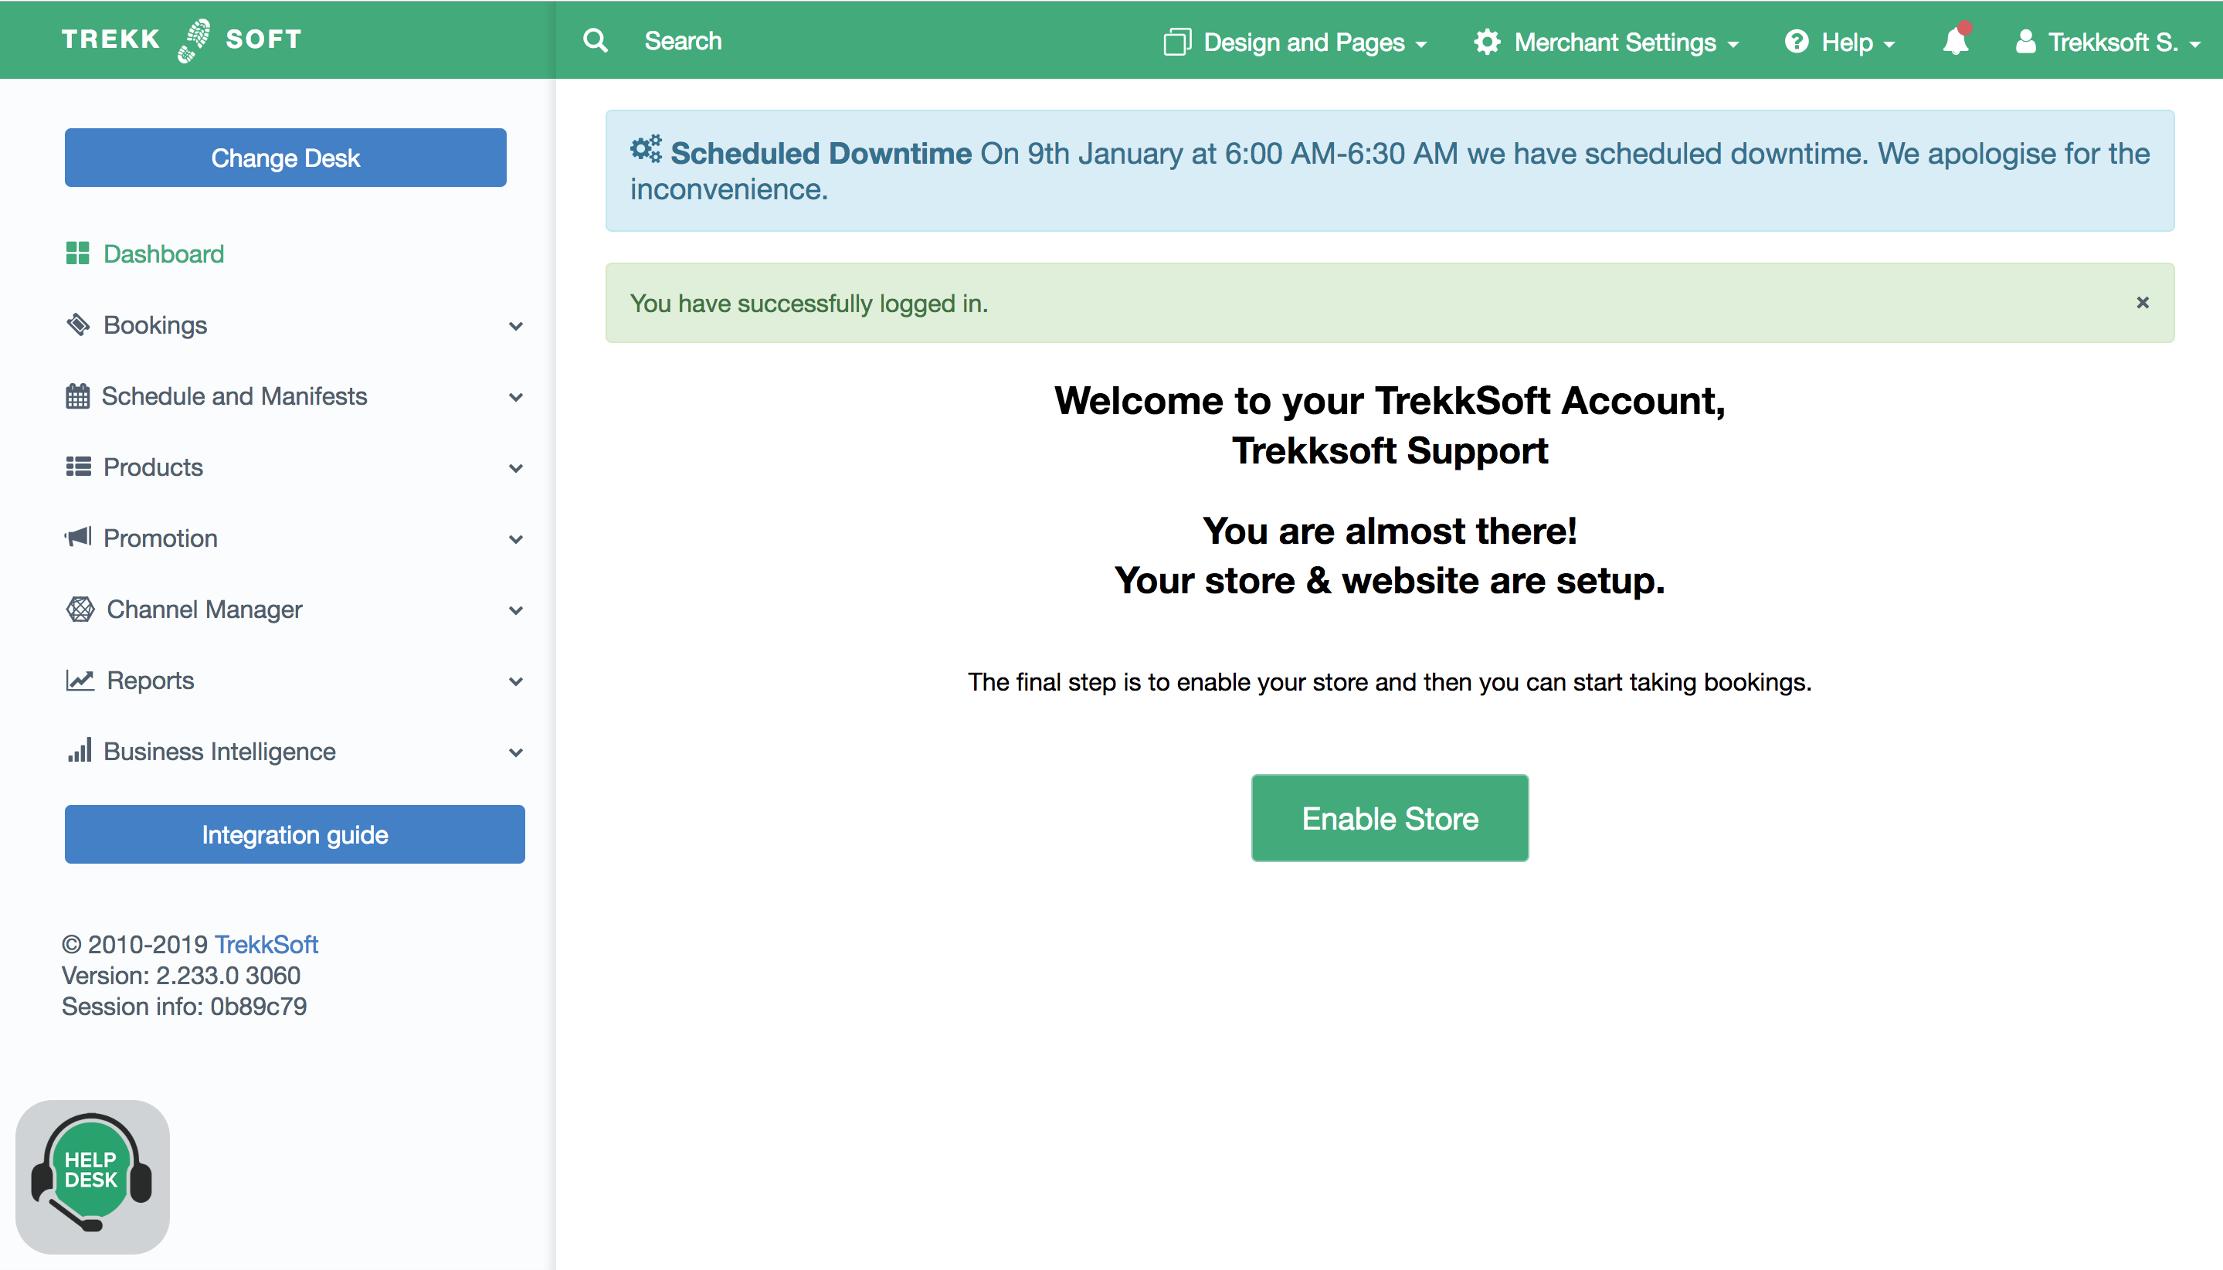Click the Scheduled Downtime notice text
Image resolution: width=2223 pixels, height=1270 pixels.
[x=1390, y=171]
